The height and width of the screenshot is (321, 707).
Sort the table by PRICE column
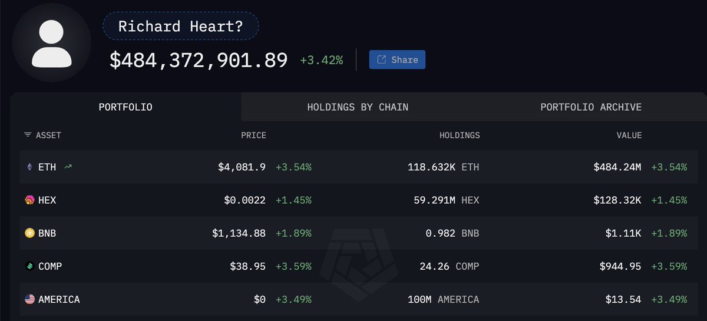pyautogui.click(x=253, y=135)
